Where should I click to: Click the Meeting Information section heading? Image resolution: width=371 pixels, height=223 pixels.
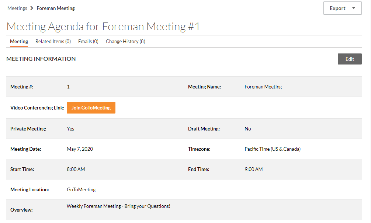41,59
